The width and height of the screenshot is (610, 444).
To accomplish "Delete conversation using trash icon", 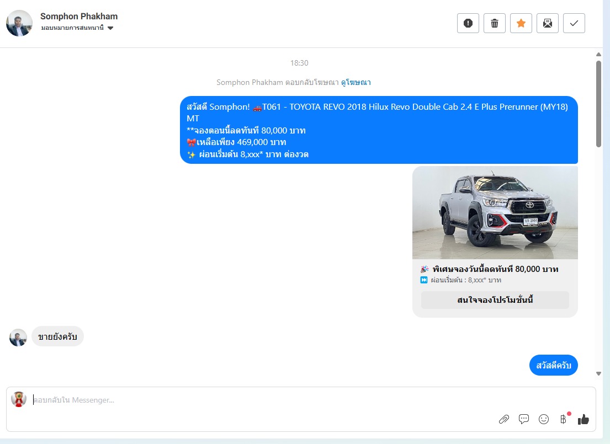I will (495, 23).
